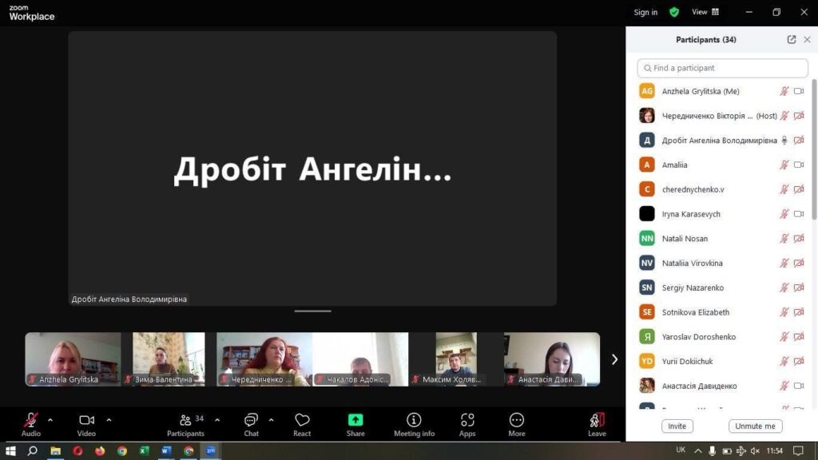Expand video options arrow beside Video

(x=109, y=420)
